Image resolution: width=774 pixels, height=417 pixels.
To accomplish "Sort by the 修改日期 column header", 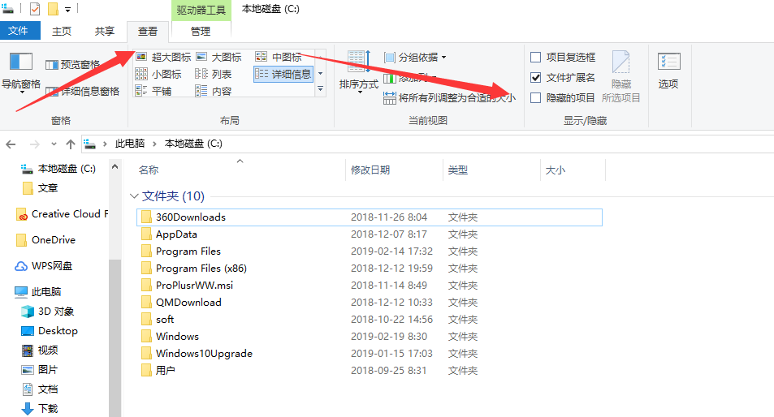I will click(x=370, y=170).
